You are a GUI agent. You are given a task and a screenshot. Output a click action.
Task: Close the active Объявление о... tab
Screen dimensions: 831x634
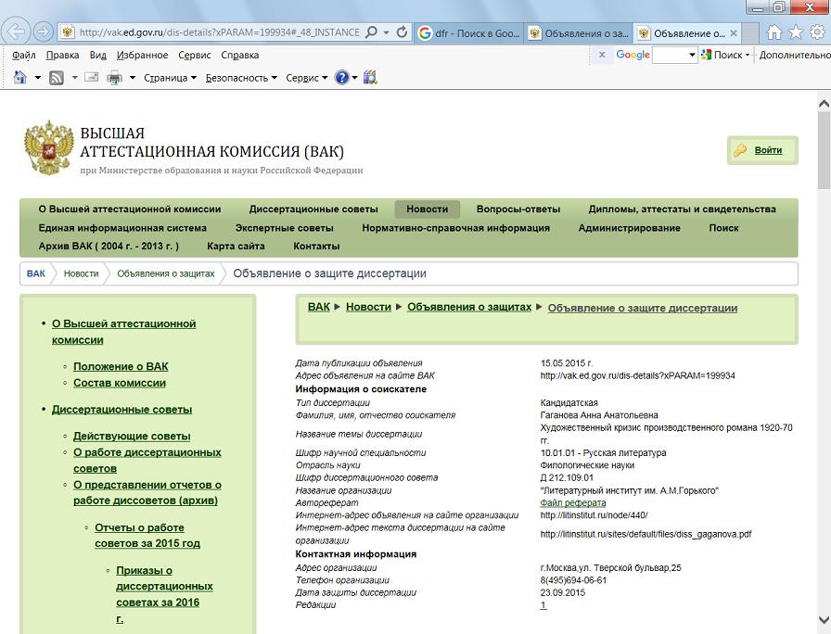[x=734, y=32]
